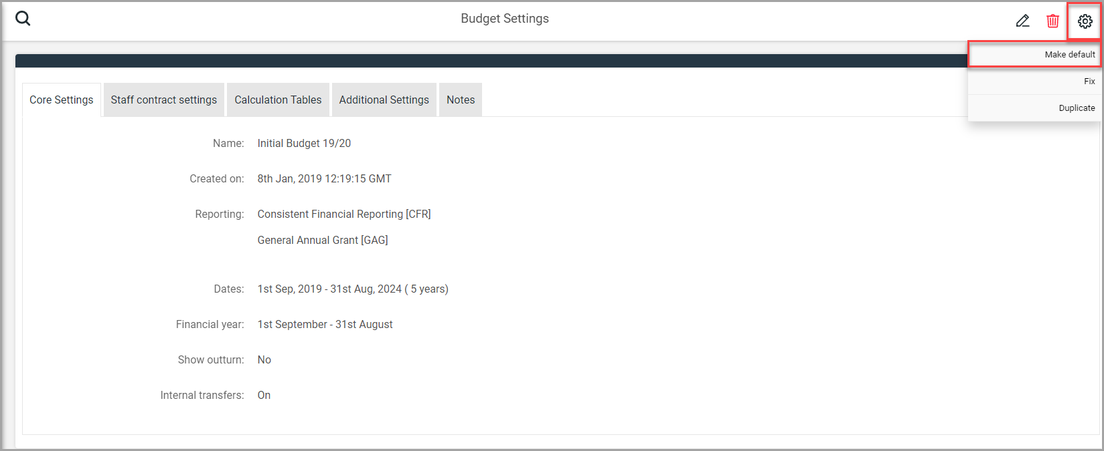The image size is (1104, 451).
Task: Click General Annual Grant [GAG] entry
Action: pyautogui.click(x=323, y=241)
